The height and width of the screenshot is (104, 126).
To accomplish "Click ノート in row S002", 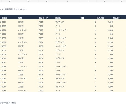I will click(58, 26).
